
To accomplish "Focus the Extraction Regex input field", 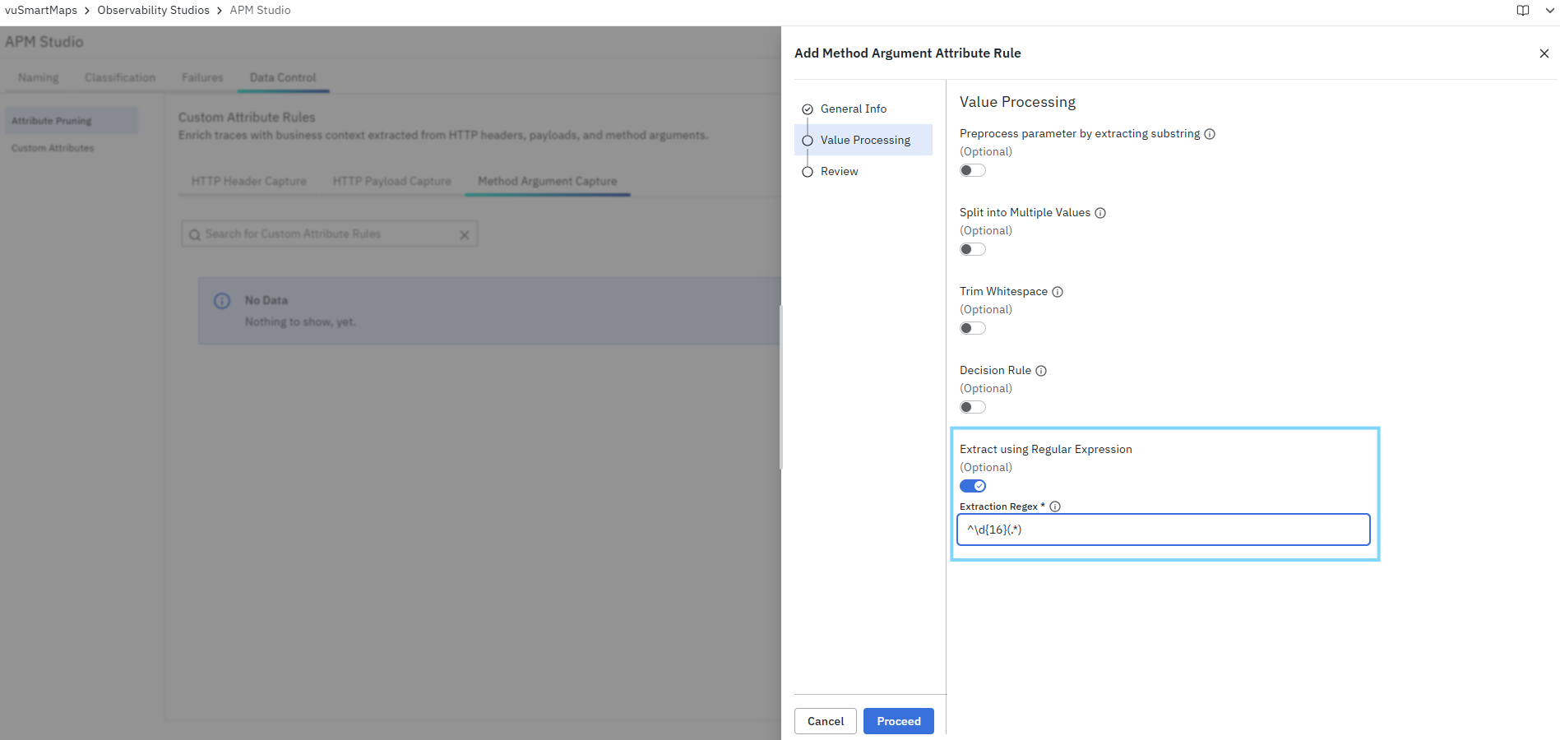I will 1164,530.
